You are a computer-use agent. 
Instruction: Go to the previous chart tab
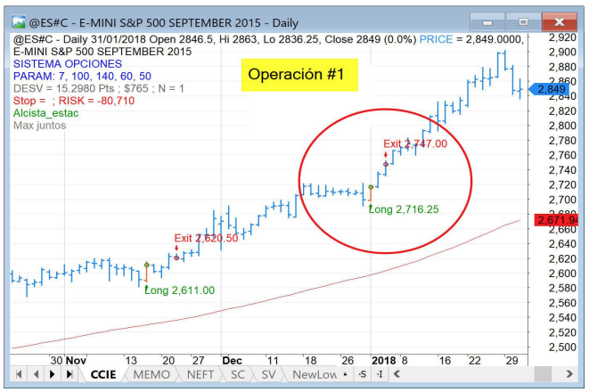37,374
